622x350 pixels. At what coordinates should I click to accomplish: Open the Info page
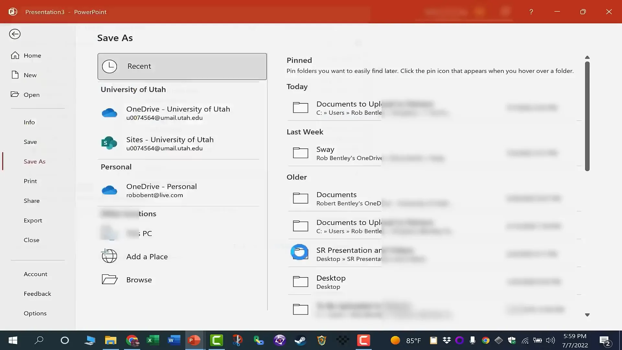pos(29,122)
